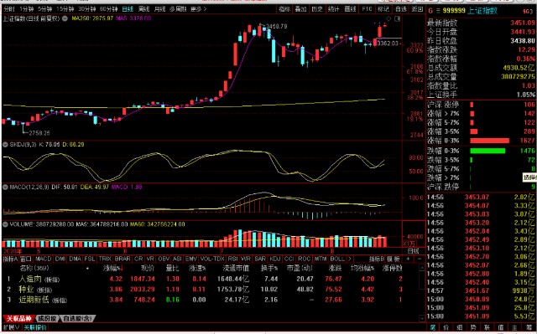Open the 多周期 multi-period view
The width and height of the screenshot is (537, 334).
pyautogui.click(x=178, y=9)
